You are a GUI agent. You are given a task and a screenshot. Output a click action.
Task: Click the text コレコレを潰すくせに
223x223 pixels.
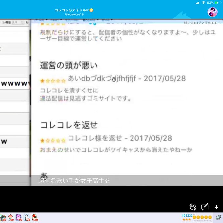click(x=69, y=91)
